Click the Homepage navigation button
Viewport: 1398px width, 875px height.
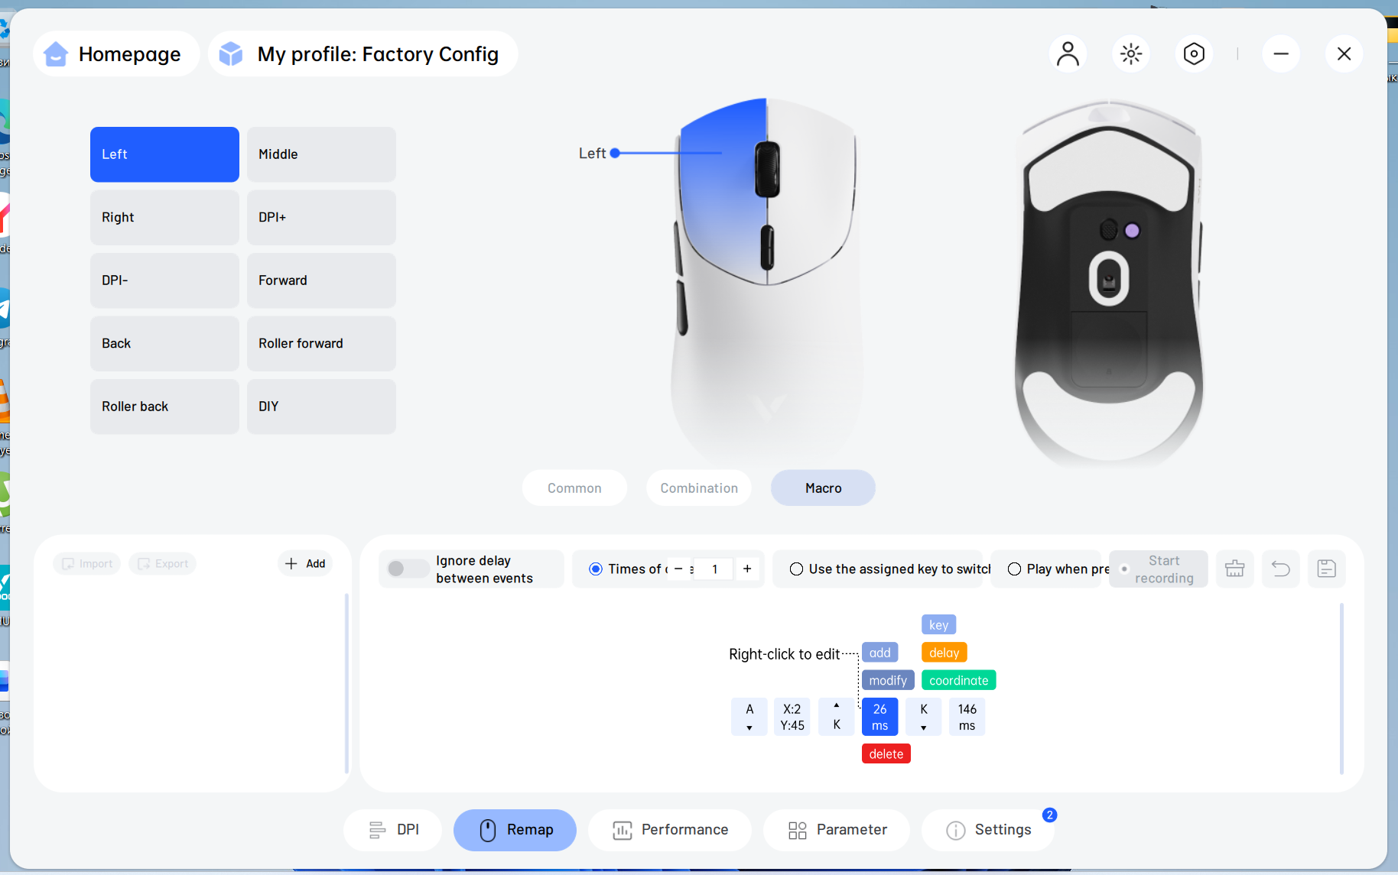pos(116,54)
